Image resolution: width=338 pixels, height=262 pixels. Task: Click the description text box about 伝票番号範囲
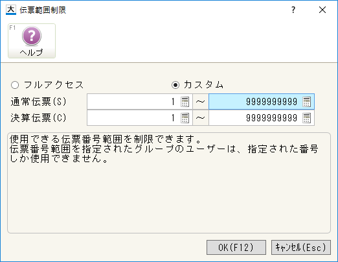(169, 183)
